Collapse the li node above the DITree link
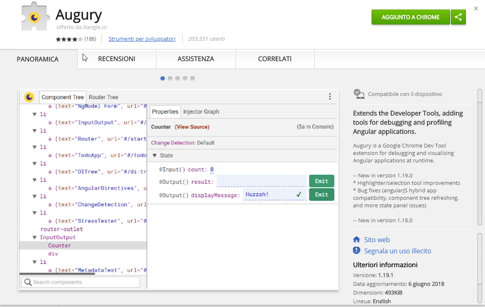This screenshot has height=307, width=485. pyautogui.click(x=34, y=163)
